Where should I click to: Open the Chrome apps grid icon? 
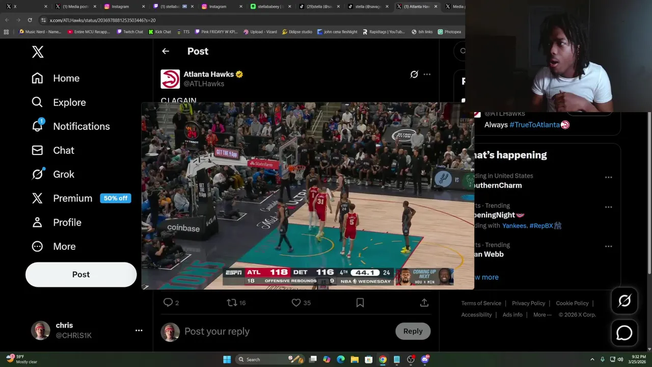click(x=6, y=32)
